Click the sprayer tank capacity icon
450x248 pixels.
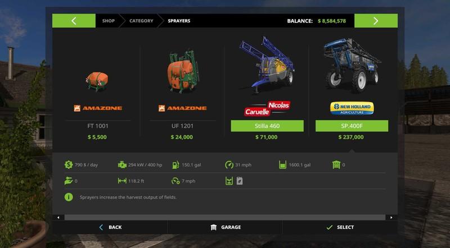click(x=282, y=164)
